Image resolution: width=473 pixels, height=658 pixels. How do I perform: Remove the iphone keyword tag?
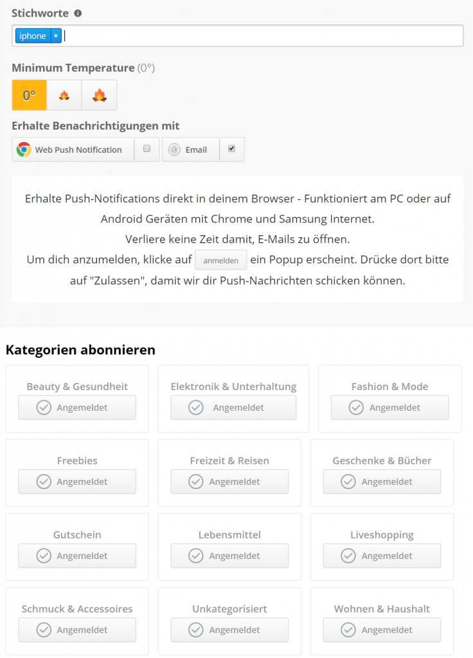[56, 36]
